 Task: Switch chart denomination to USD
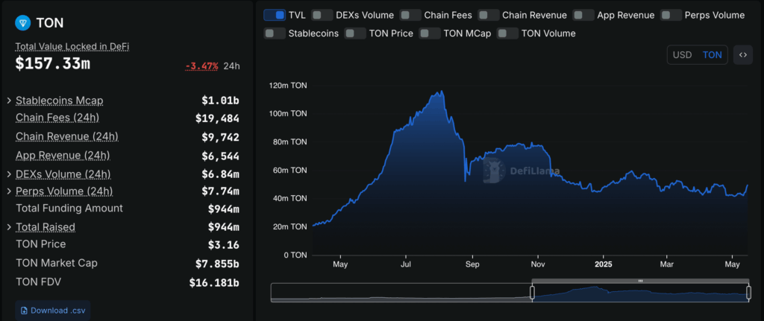682,55
